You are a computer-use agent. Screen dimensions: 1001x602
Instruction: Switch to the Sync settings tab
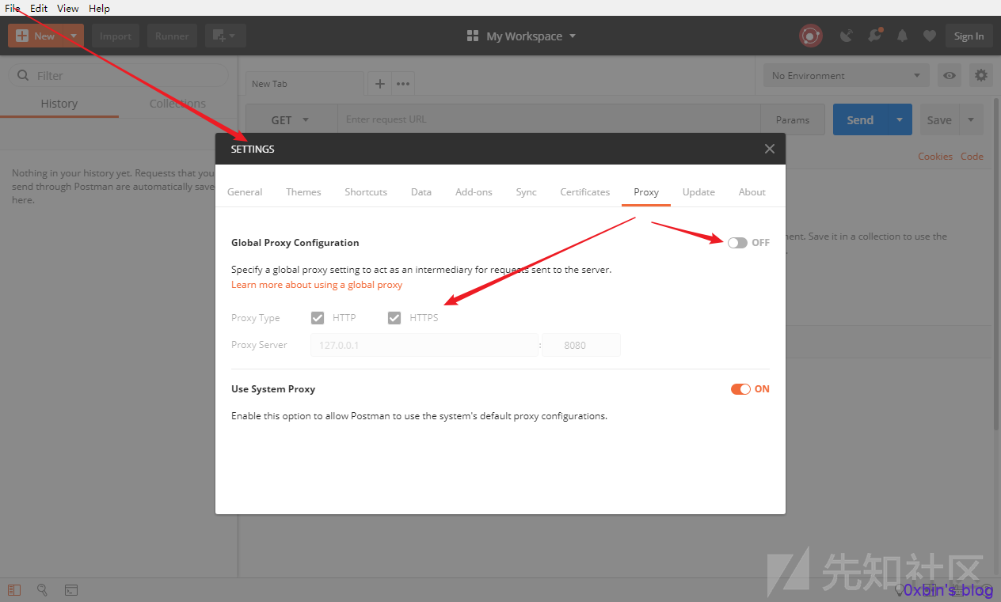[x=526, y=192]
